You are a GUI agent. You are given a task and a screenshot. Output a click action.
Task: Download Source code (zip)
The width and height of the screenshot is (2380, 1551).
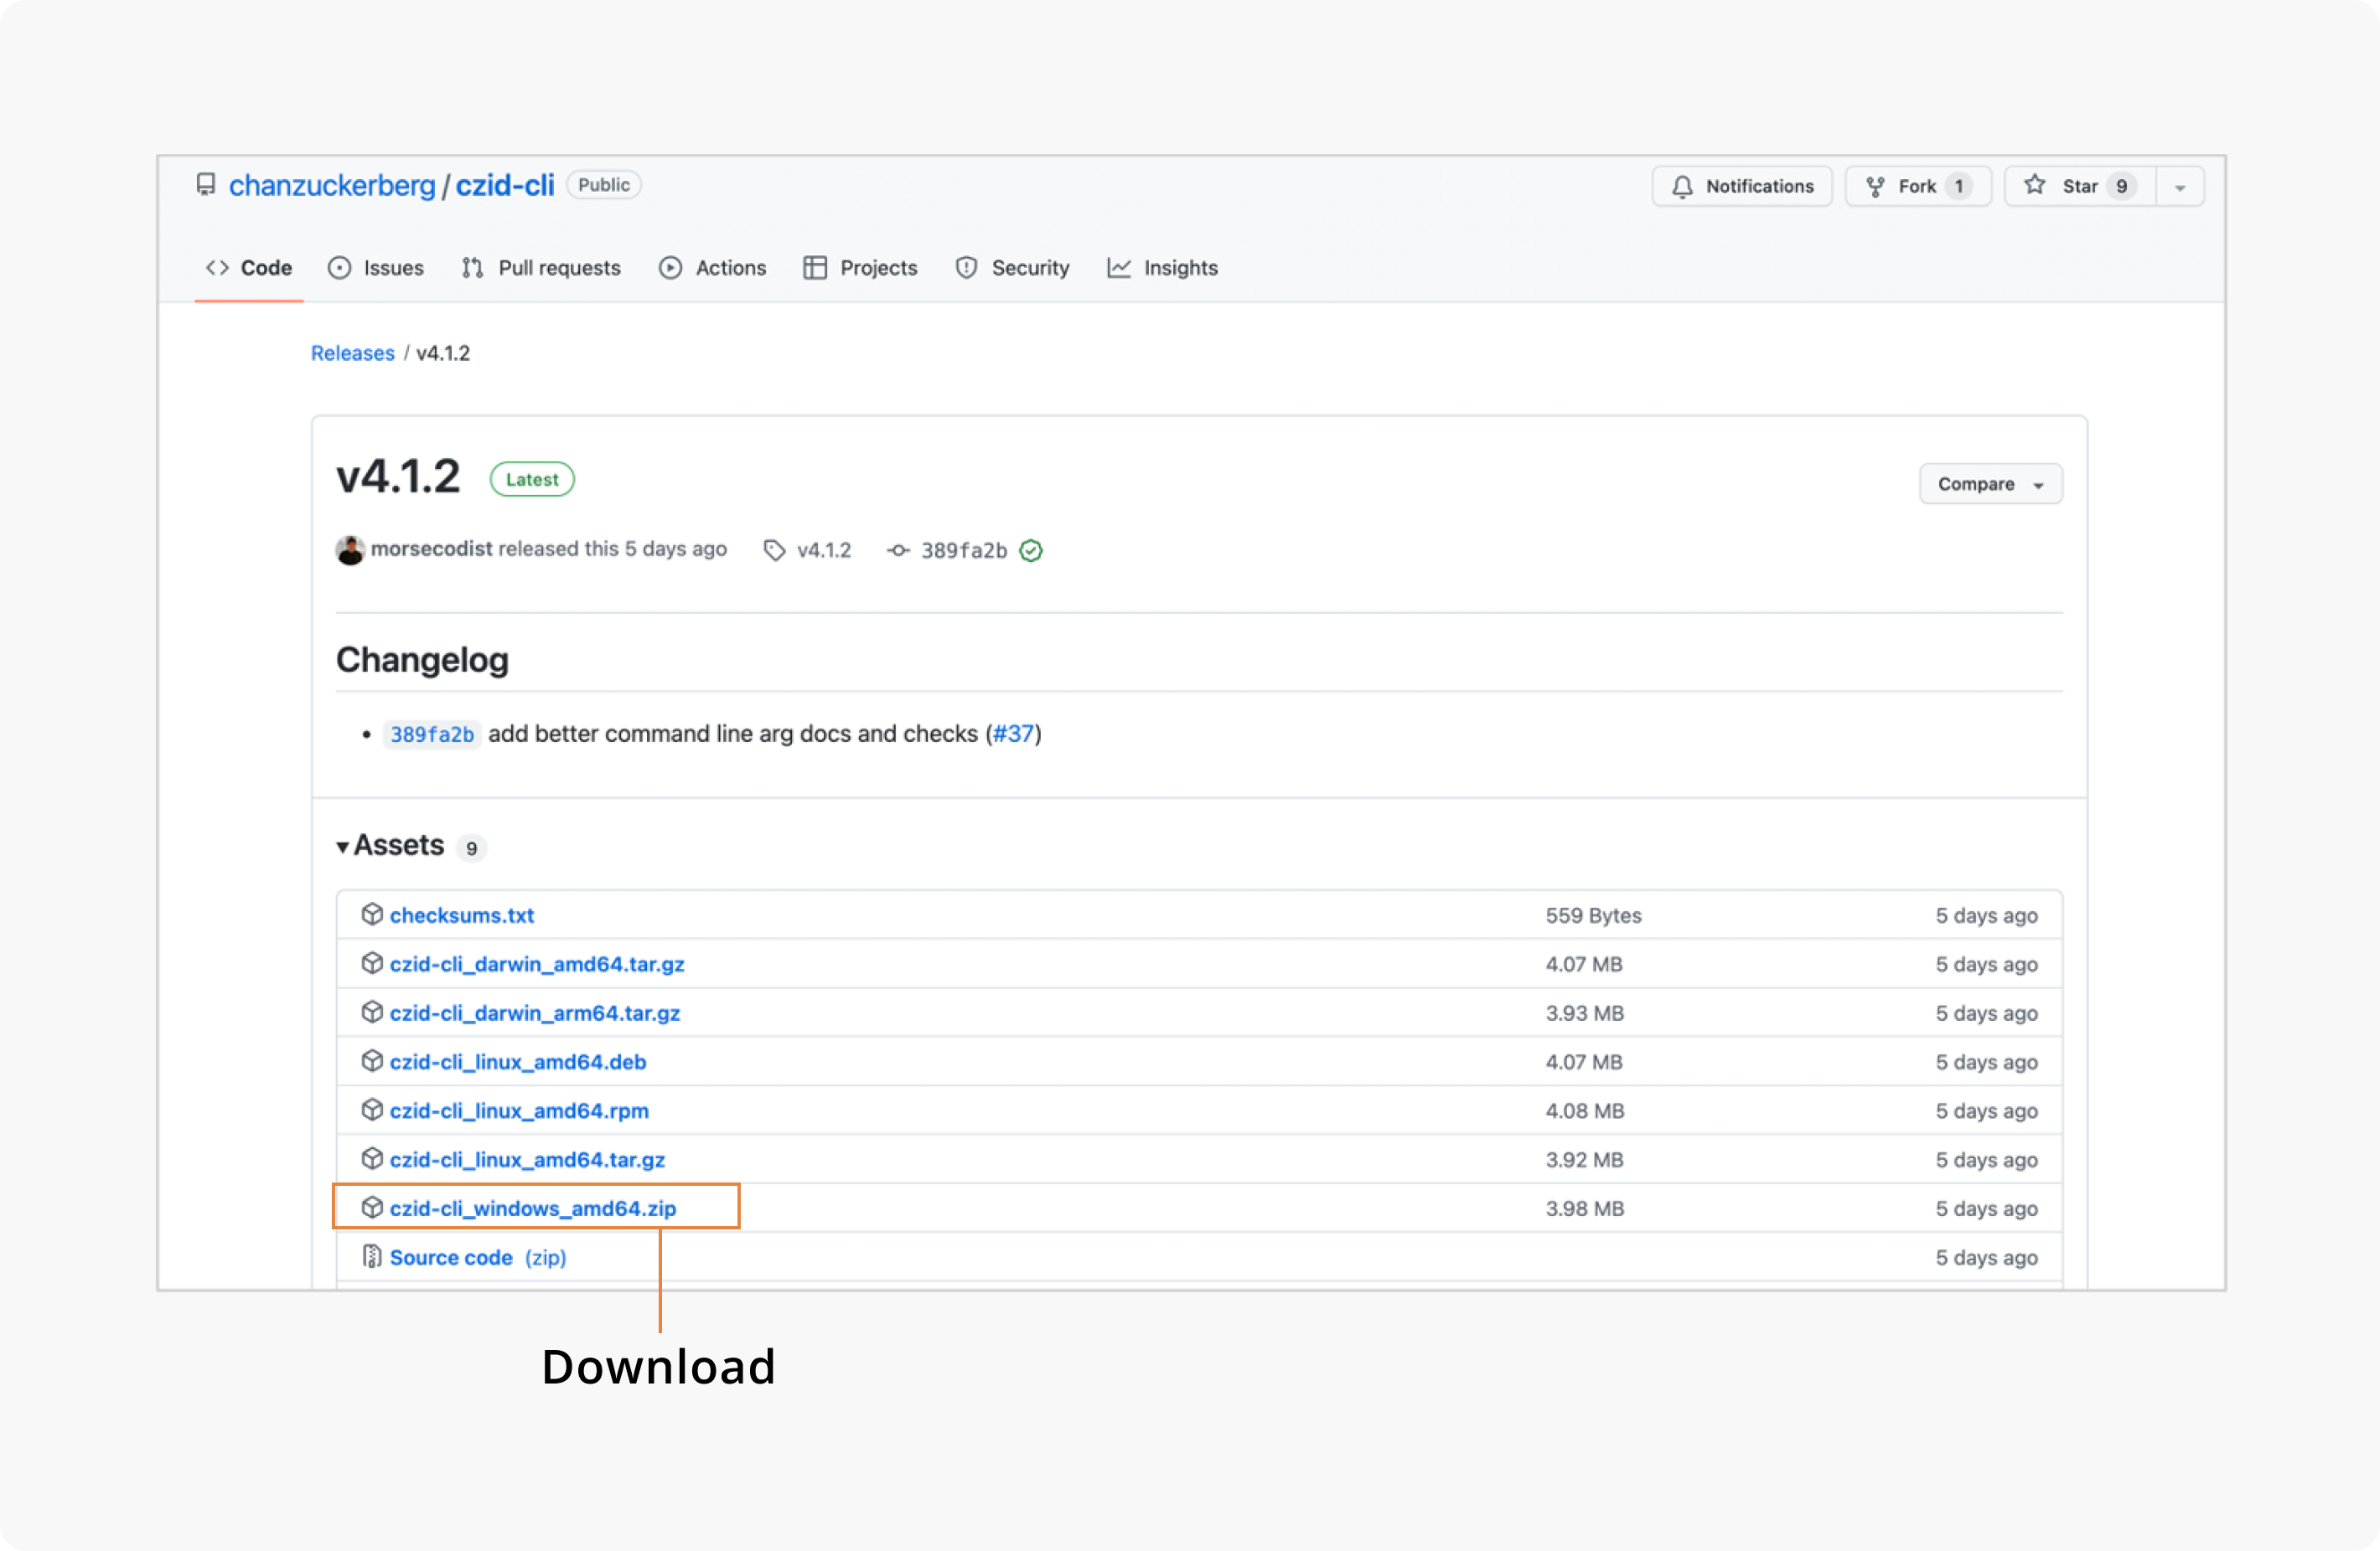478,1258
